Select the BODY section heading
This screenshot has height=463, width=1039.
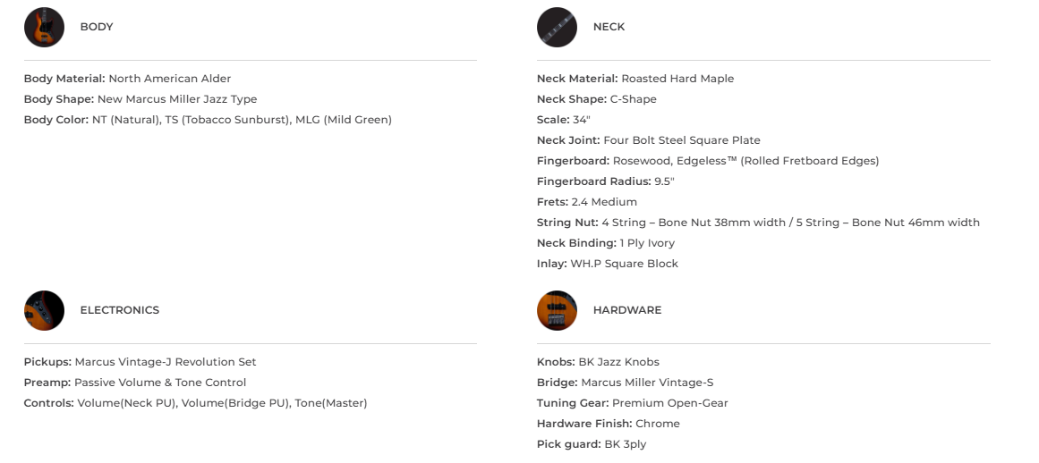tap(97, 27)
